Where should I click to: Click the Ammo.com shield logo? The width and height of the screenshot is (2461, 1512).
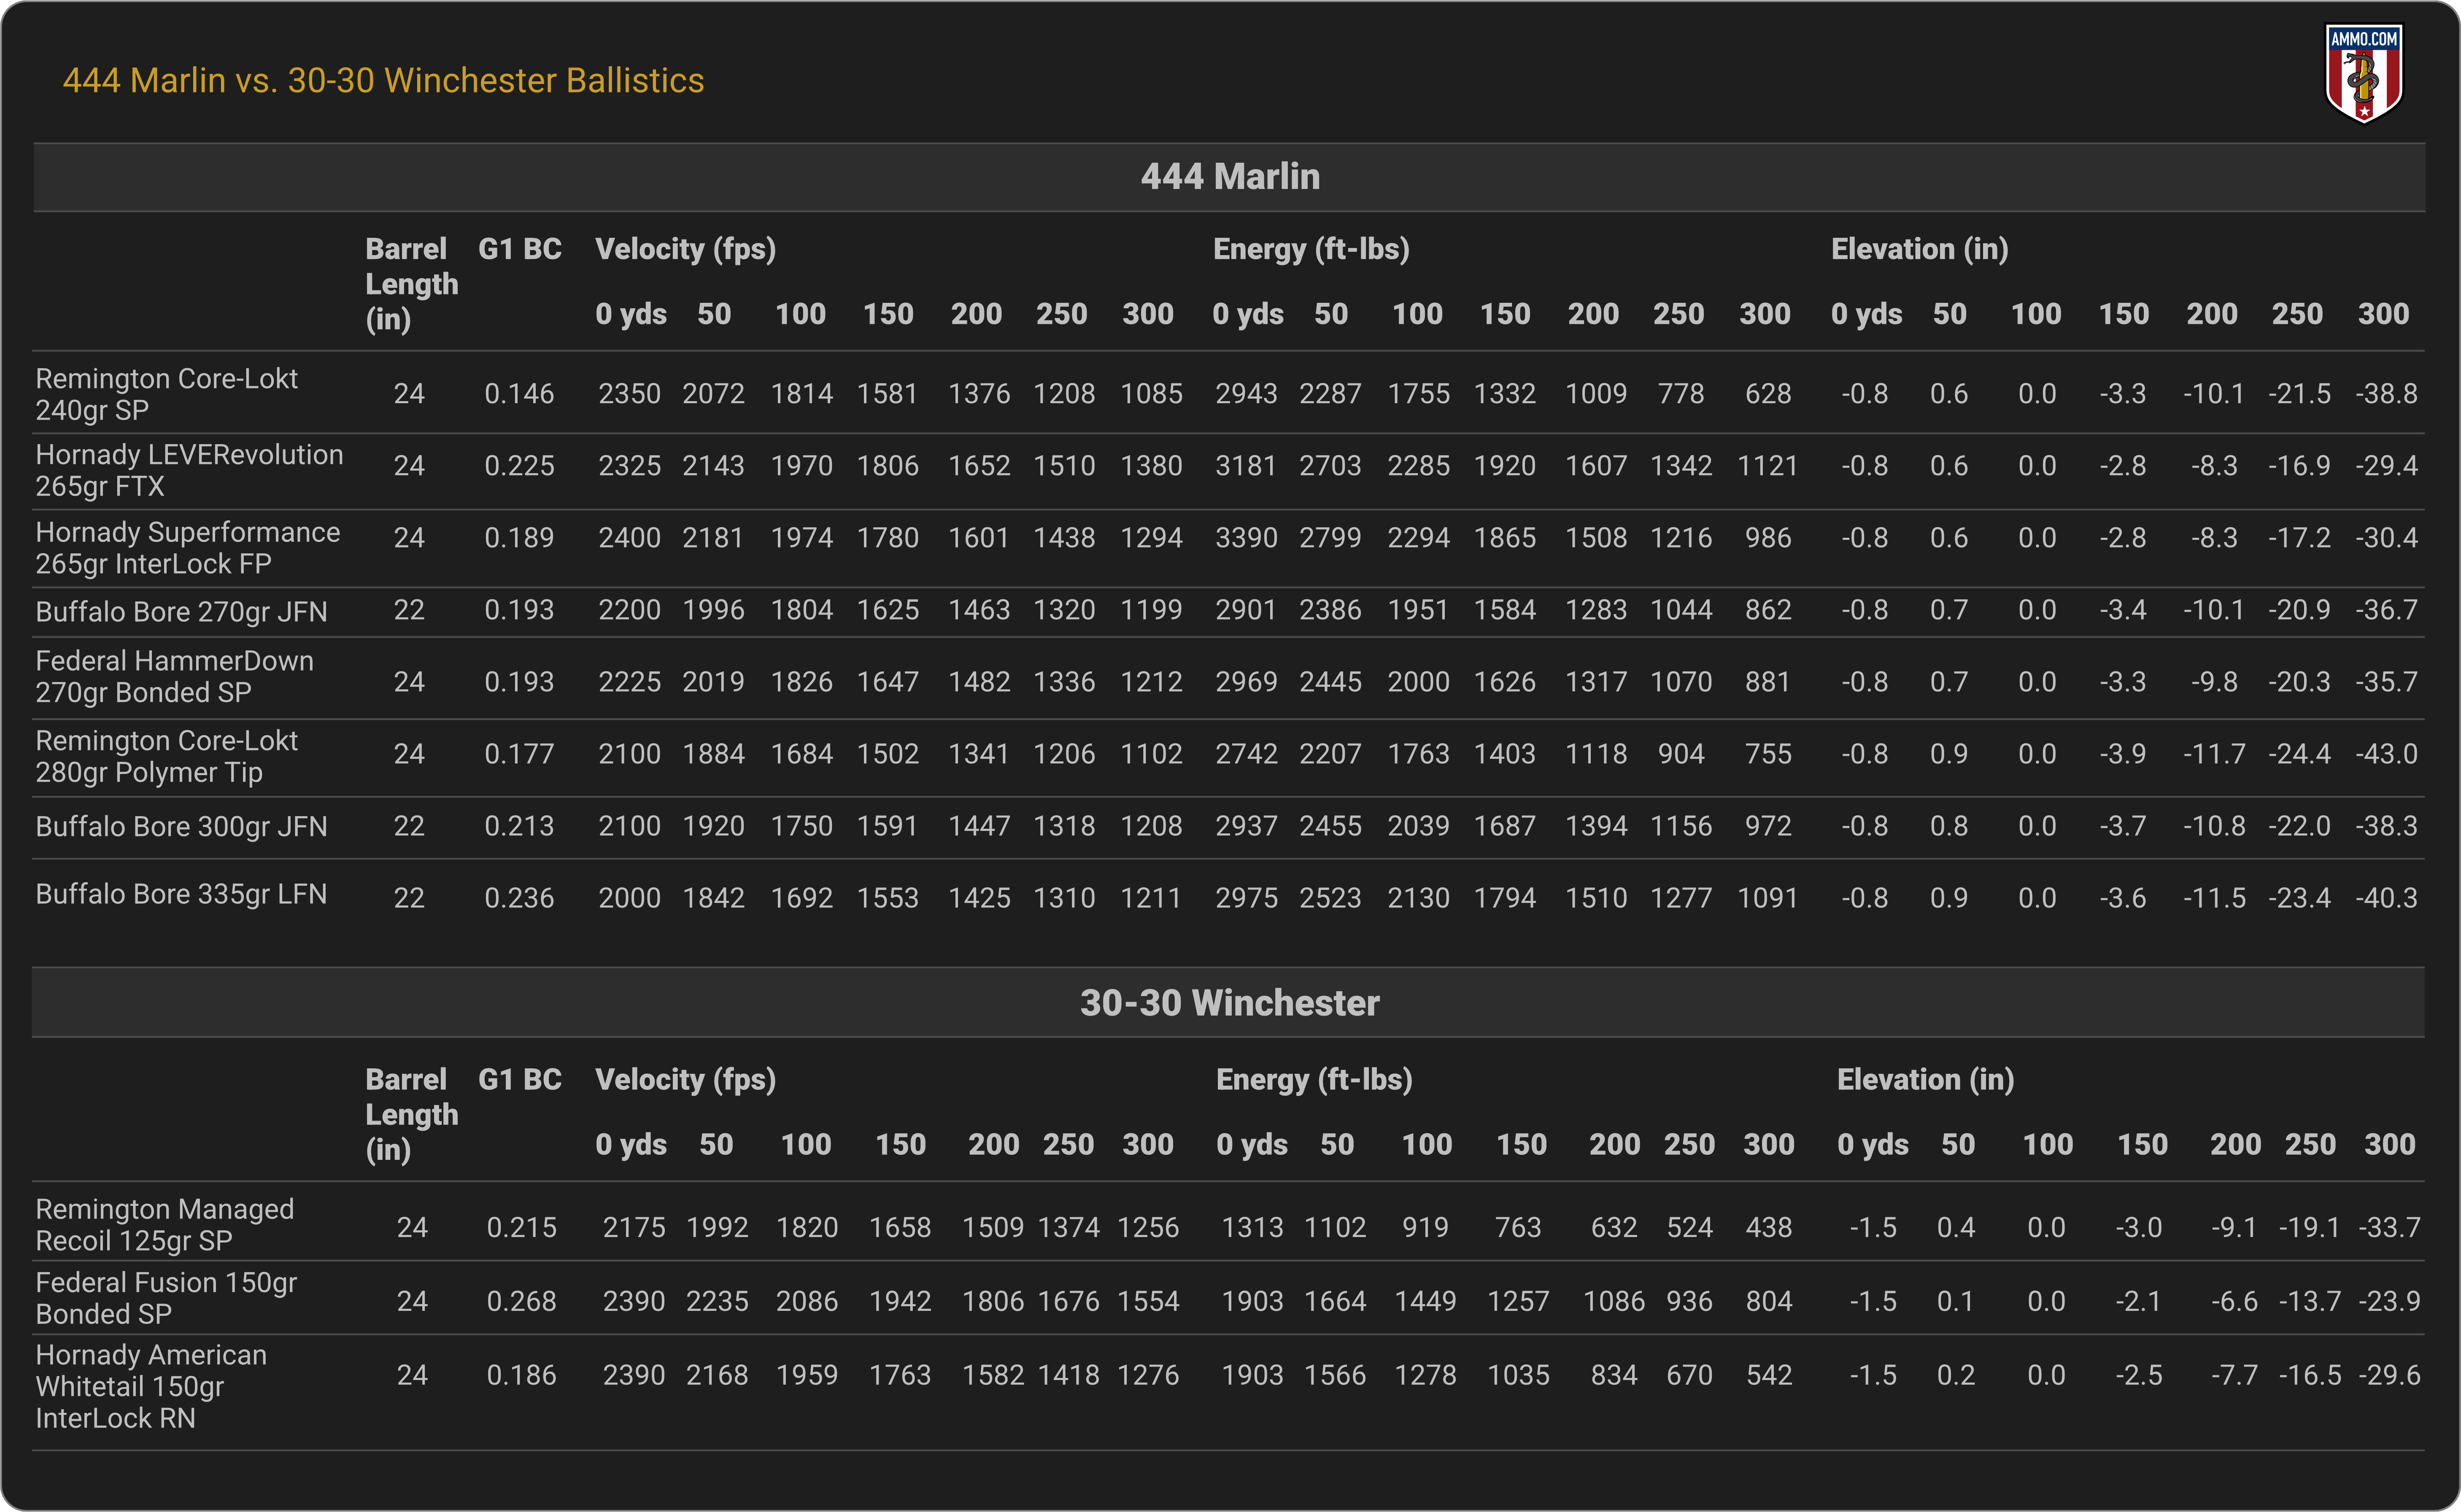tap(2364, 73)
